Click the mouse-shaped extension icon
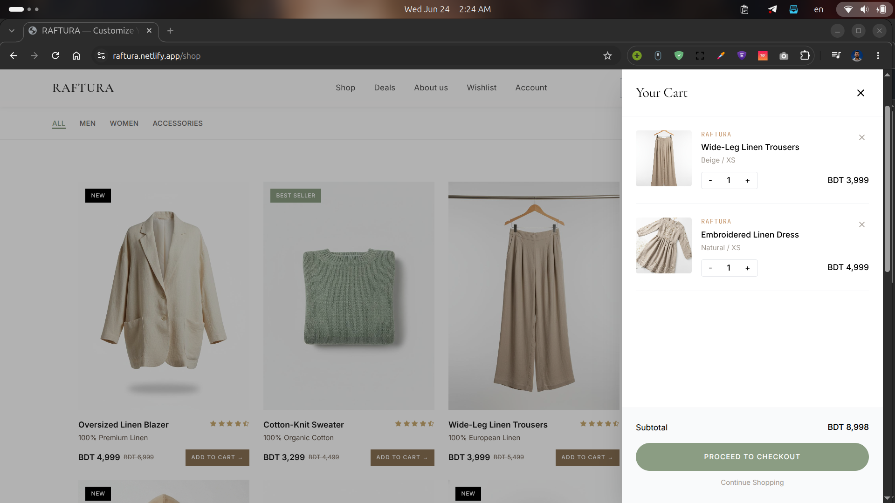Screen dimensions: 895x503 tap(658, 56)
